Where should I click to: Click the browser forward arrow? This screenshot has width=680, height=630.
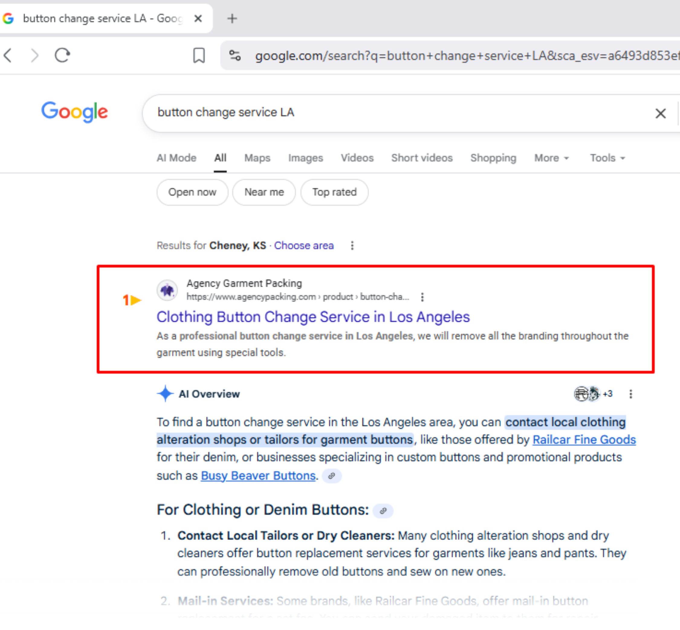tap(35, 55)
